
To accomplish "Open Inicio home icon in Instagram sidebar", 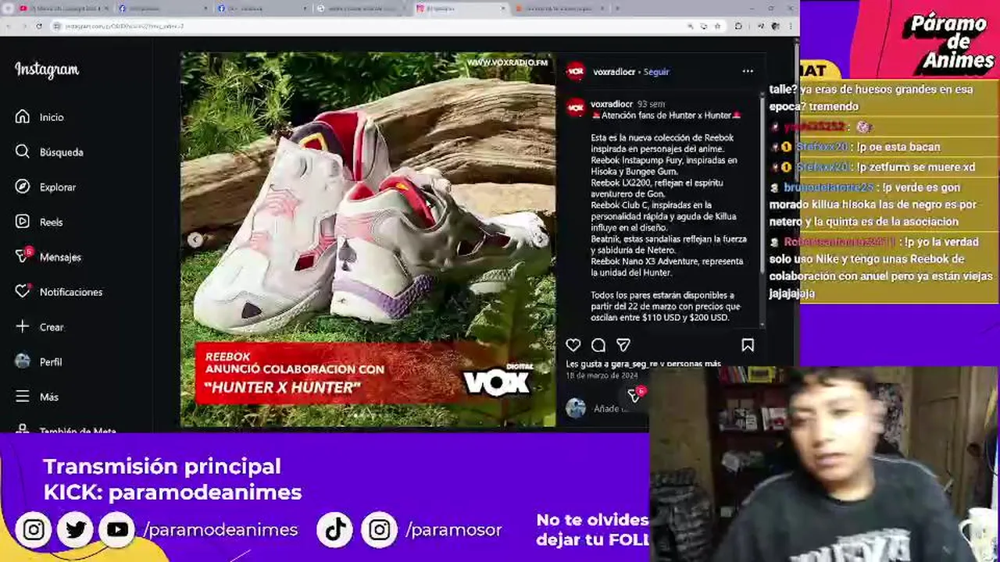I will click(23, 117).
